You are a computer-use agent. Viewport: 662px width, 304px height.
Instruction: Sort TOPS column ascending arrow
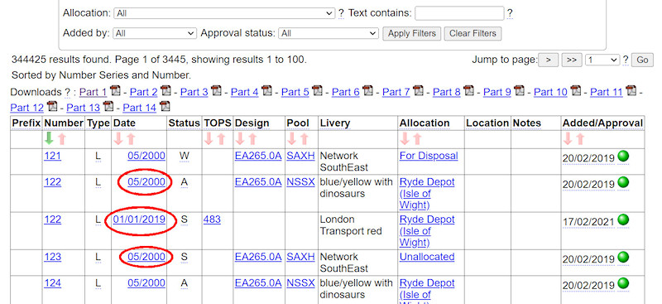[222, 138]
